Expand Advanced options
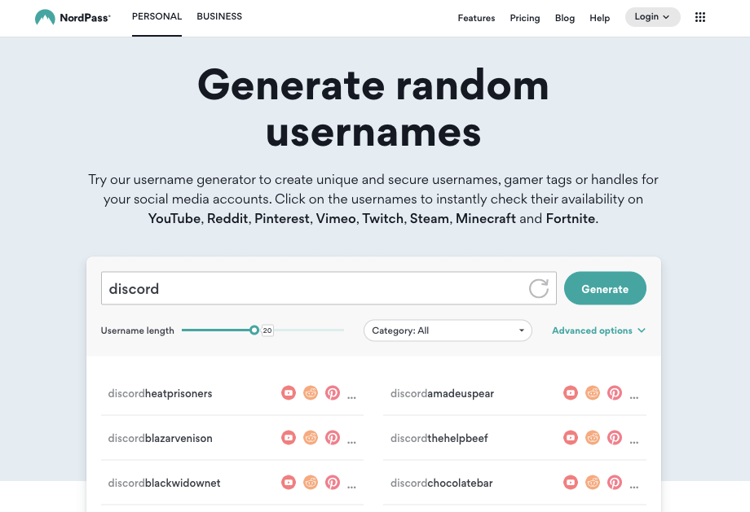Image resolution: width=750 pixels, height=512 pixels. (x=598, y=330)
